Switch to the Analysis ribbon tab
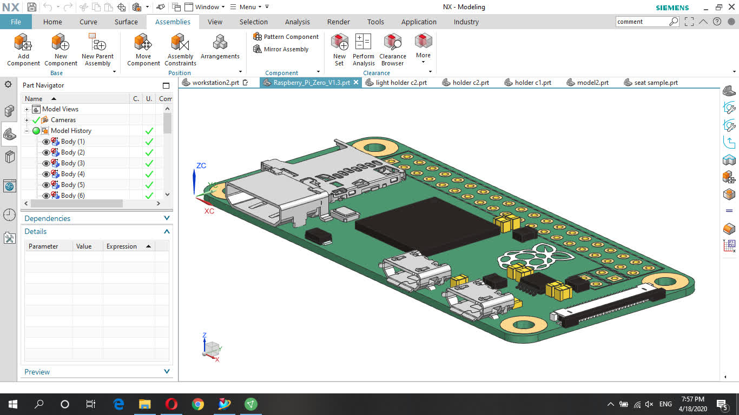Image resolution: width=739 pixels, height=415 pixels. 298,22
